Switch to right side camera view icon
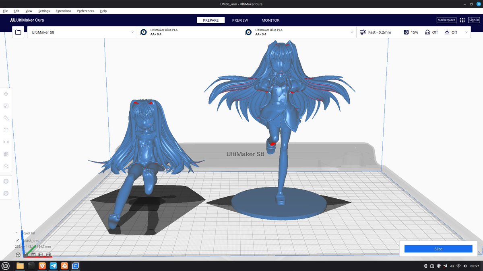Screen dimensions: 483x271 pyautogui.click(x=48, y=255)
